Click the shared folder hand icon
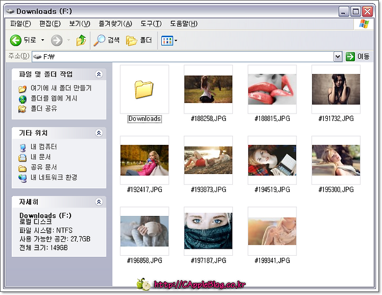 point(22,109)
